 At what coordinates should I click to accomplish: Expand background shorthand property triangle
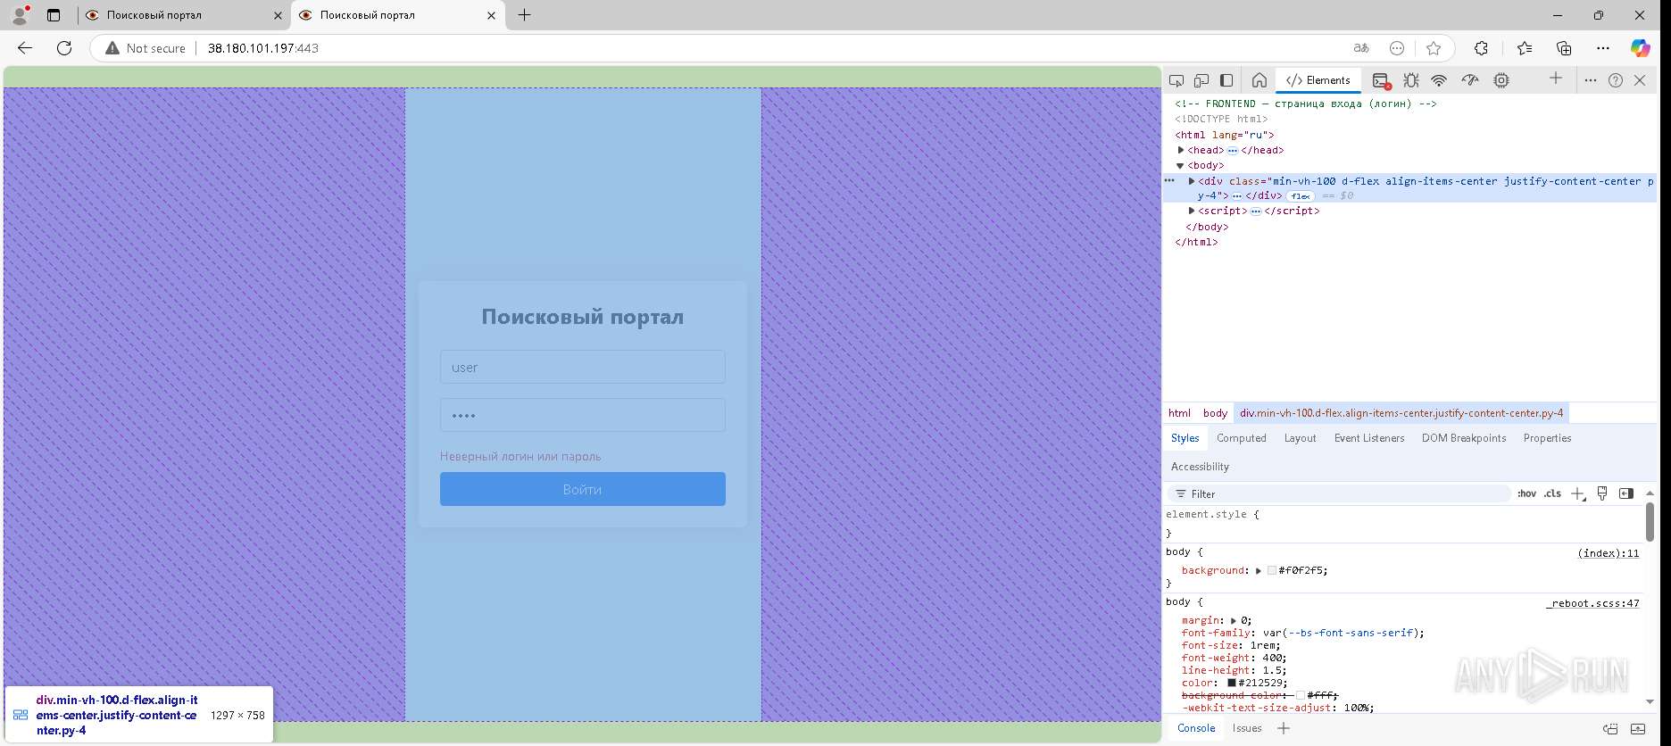click(x=1259, y=571)
